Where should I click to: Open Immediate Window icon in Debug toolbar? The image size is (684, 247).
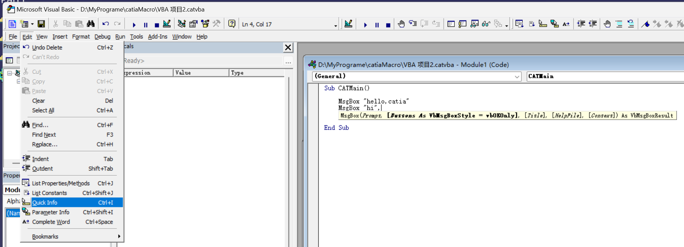click(463, 24)
